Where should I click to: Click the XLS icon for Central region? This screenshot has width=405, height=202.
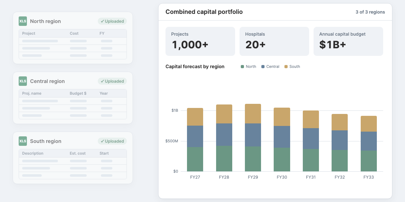coord(23,81)
